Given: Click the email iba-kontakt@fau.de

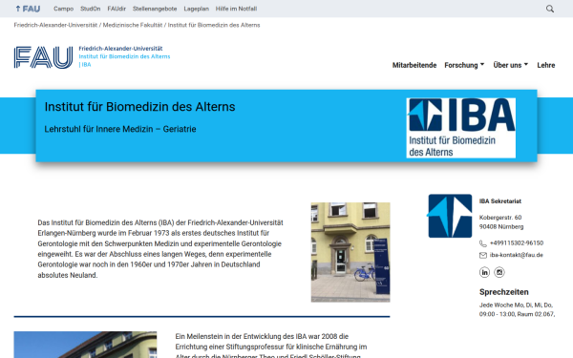Looking at the screenshot, I should (517, 255).
